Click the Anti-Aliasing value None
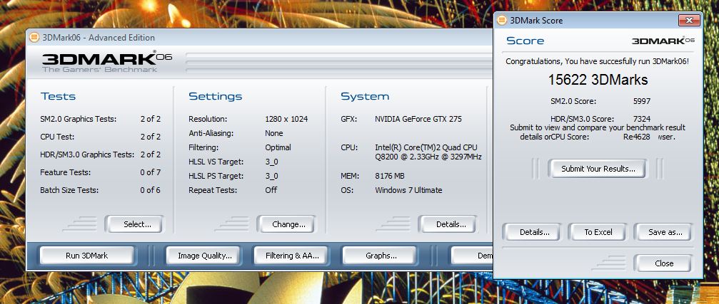The height and width of the screenshot is (304, 719). click(x=273, y=133)
